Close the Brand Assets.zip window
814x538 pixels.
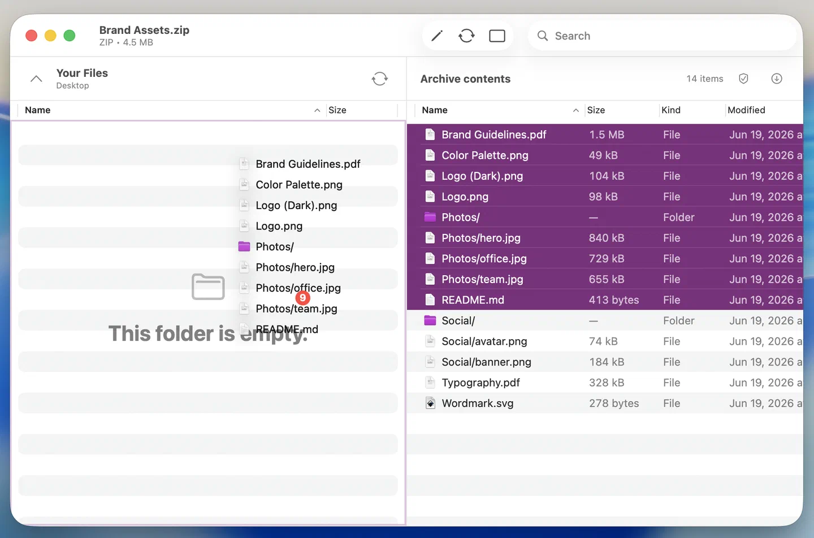(32, 36)
